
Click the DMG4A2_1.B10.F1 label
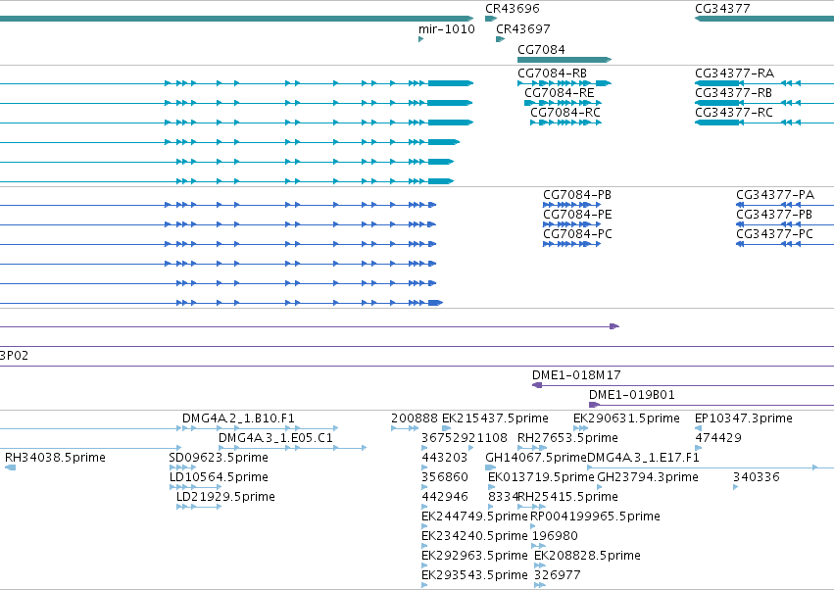coord(238,418)
